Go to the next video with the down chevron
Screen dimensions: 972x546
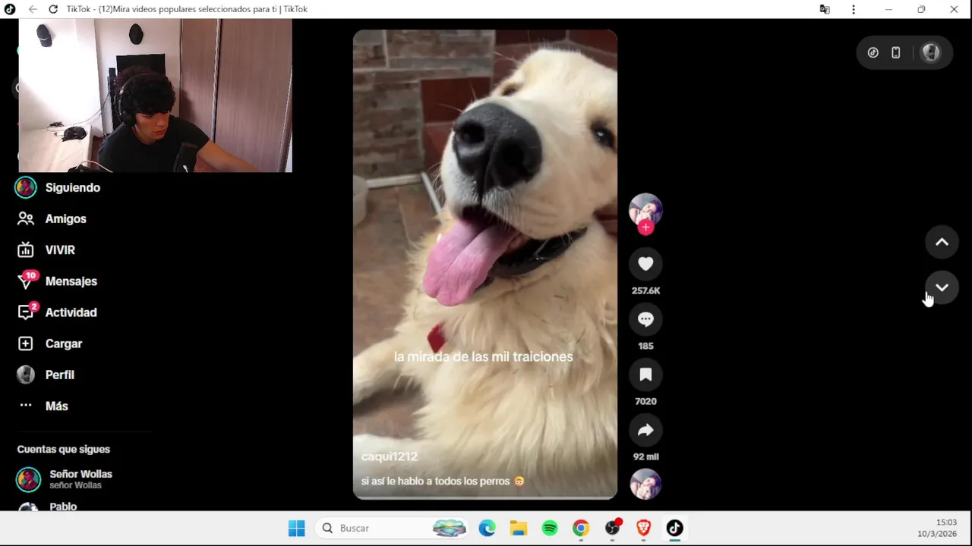pos(942,287)
